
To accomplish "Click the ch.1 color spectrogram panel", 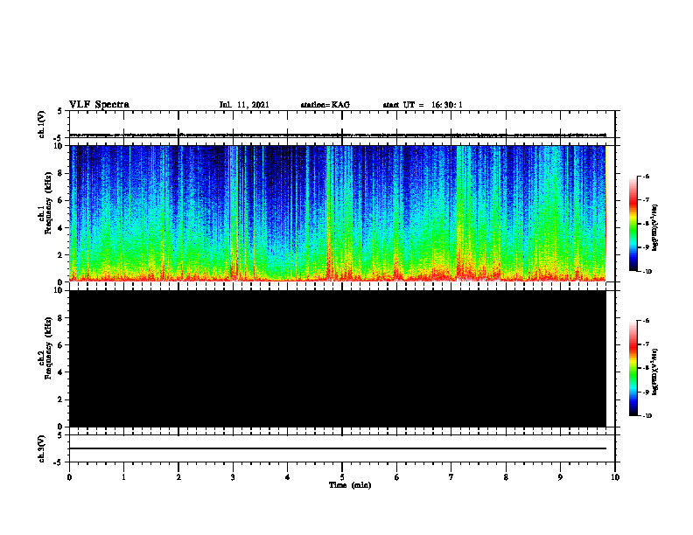I will click(x=338, y=213).
